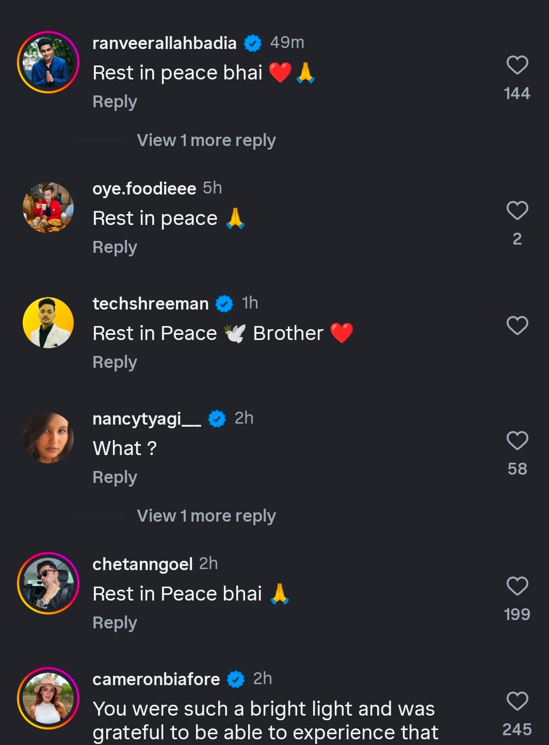Screen dimensions: 549x745
Task: Open oye.foodieee's profile picture
Action: 48,208
